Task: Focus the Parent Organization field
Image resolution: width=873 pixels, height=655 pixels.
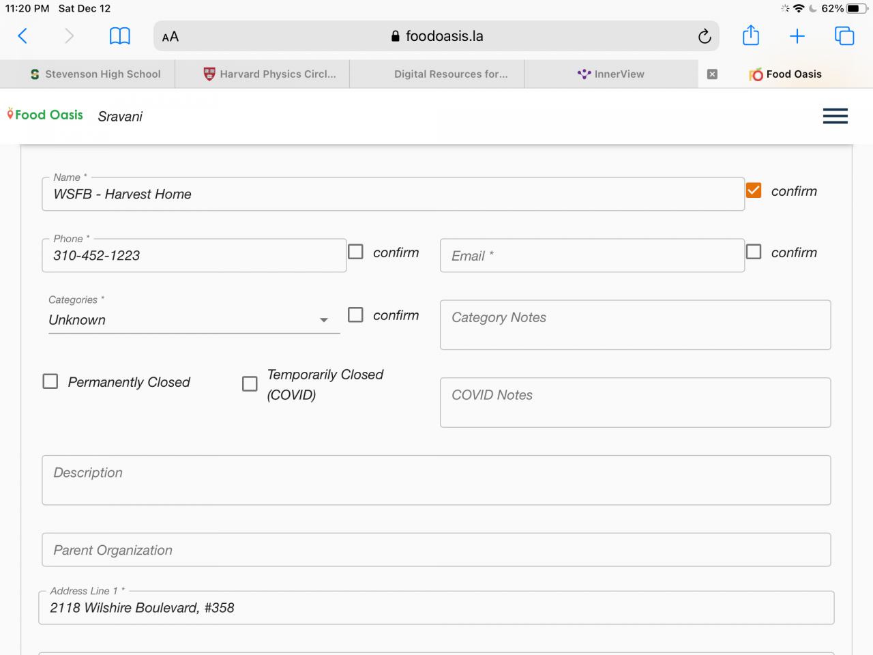Action: 436,550
